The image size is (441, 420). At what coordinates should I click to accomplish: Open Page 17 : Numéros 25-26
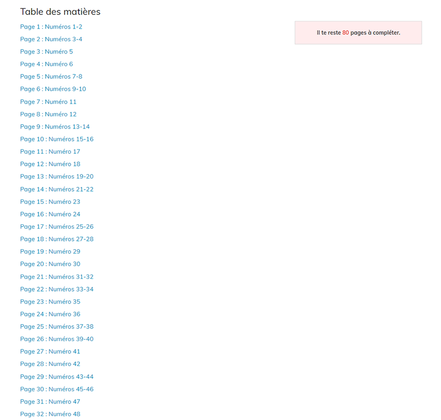tap(57, 227)
